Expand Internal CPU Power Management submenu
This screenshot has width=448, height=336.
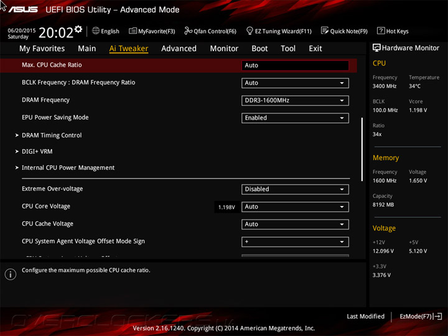point(68,168)
